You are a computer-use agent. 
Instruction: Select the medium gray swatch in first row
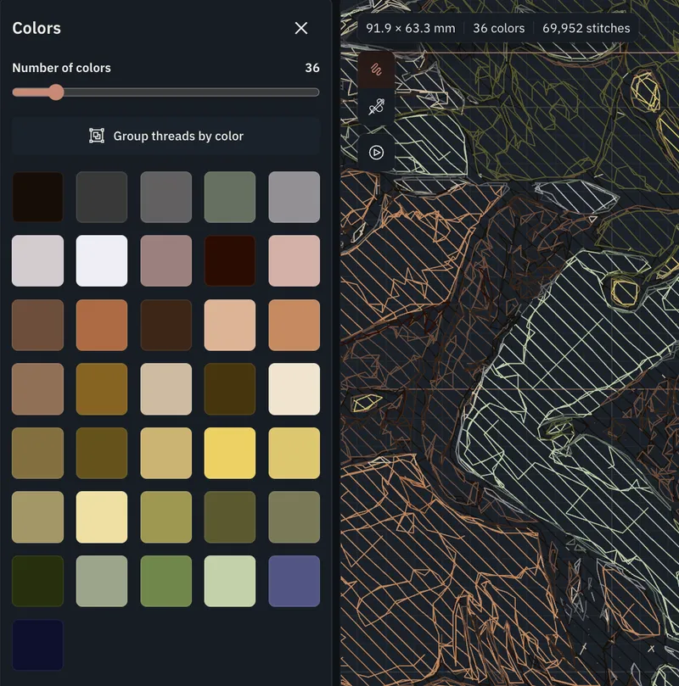point(166,197)
